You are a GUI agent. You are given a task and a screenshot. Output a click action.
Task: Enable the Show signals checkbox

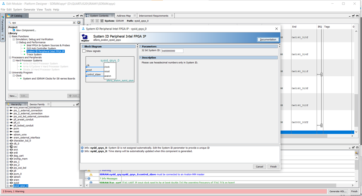point(84,51)
